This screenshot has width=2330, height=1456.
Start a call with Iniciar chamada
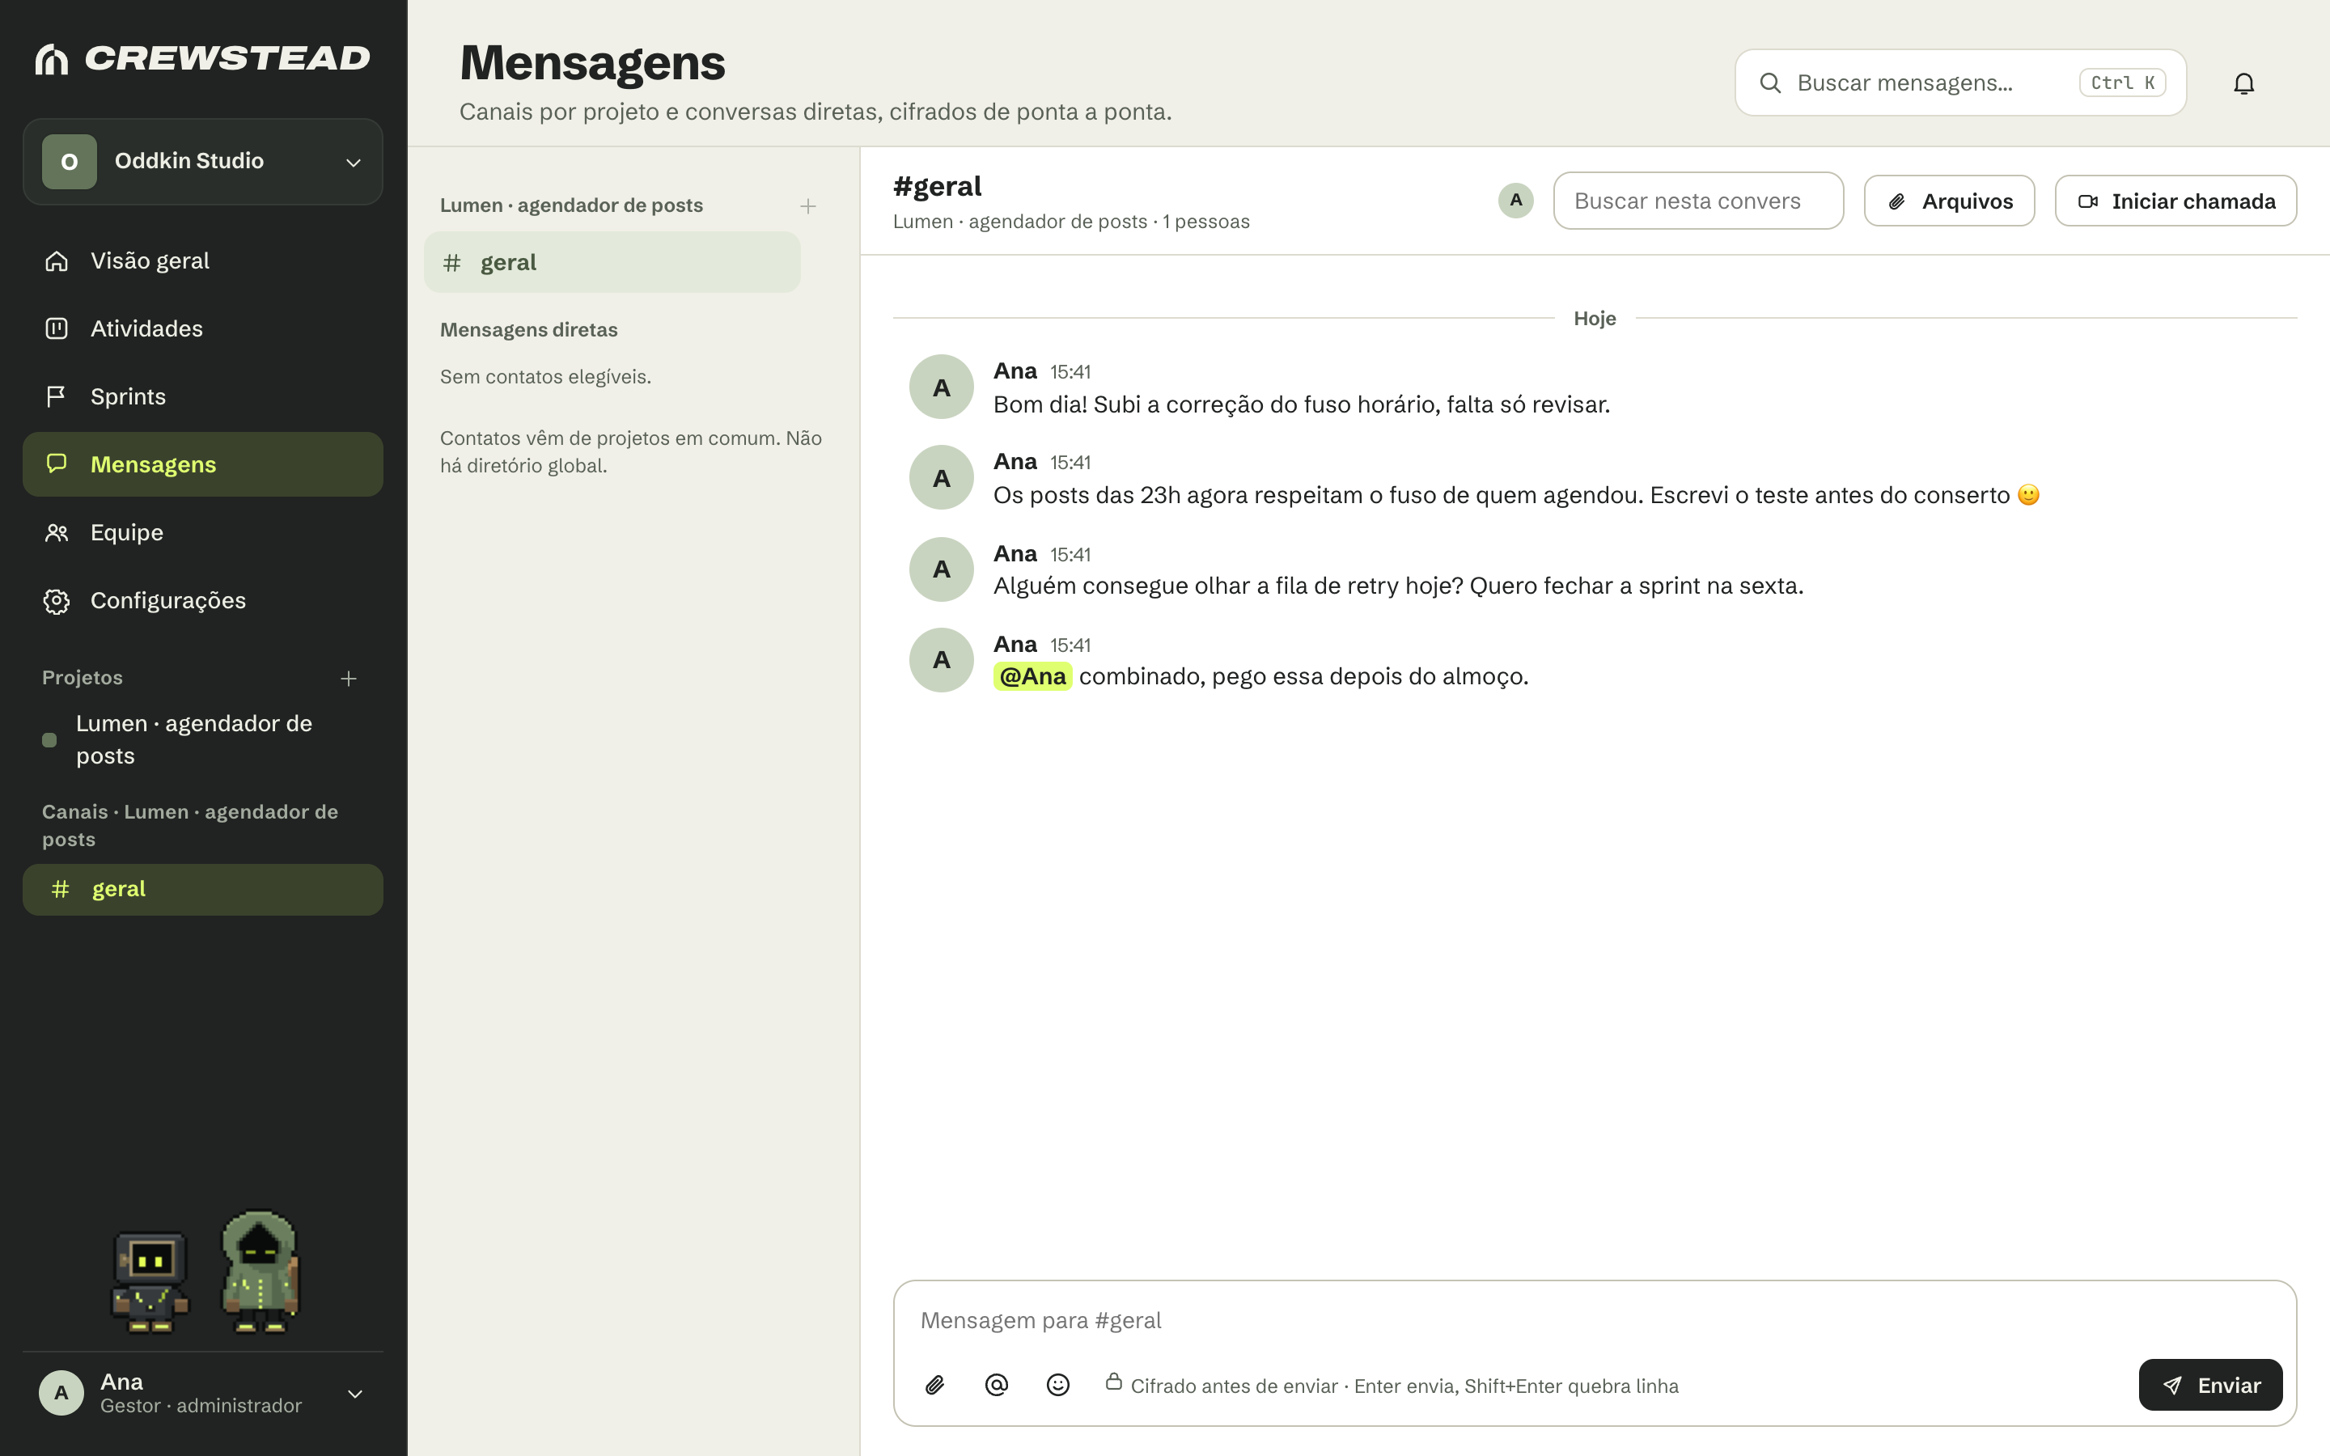tap(2175, 201)
